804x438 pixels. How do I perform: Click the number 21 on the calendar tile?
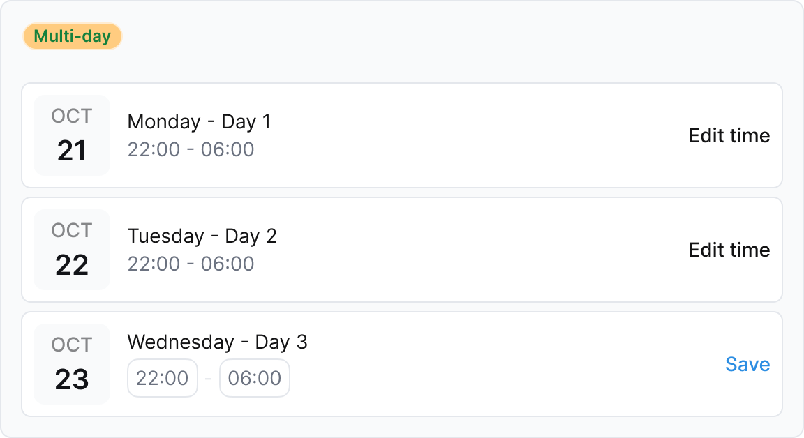[x=71, y=149]
